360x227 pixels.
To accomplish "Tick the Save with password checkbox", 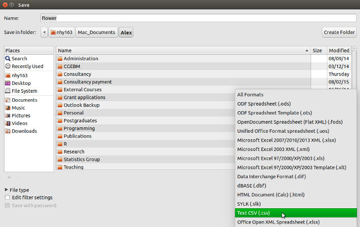I will click(x=7, y=205).
